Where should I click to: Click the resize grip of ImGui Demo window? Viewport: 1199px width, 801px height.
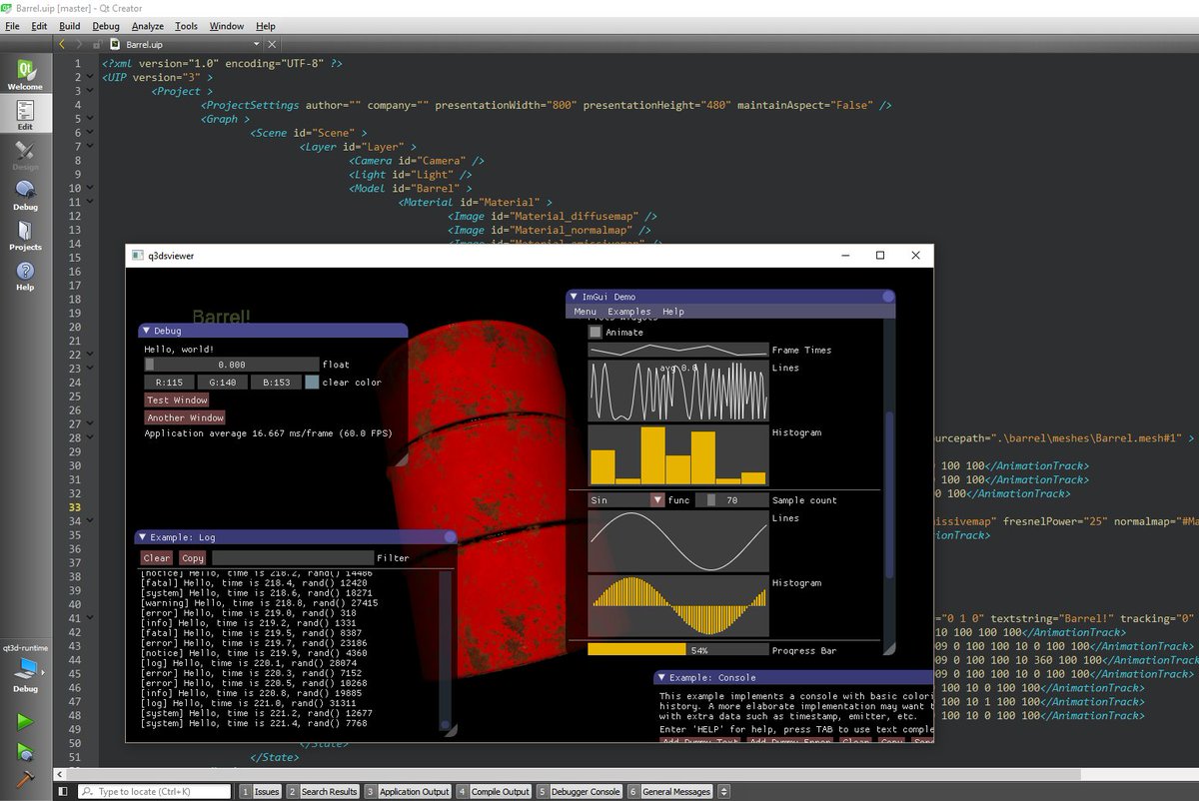coord(889,649)
